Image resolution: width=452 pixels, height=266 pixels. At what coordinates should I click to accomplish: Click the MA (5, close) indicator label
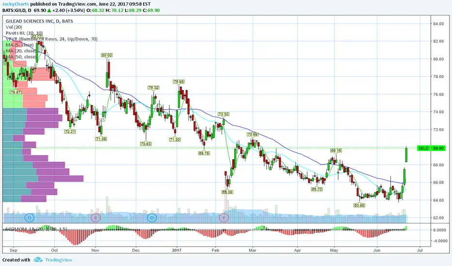pos(19,45)
